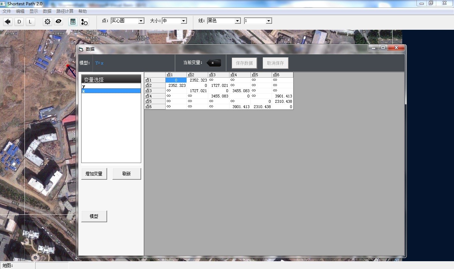Open the 编辑 menu
Viewport: 454px width, 269px height.
(x=20, y=11)
